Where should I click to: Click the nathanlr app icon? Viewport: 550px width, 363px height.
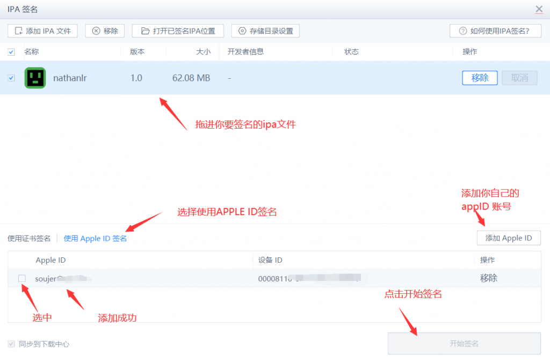tap(35, 78)
